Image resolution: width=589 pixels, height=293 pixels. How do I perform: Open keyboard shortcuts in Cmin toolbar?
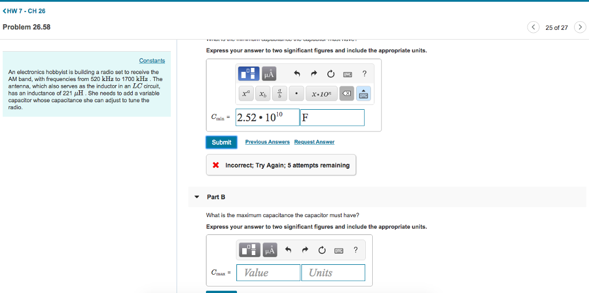347,74
